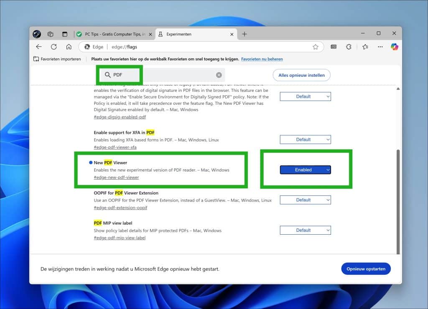Click the New PDF Viewer title
This screenshot has width=428, height=309.
tap(110, 162)
